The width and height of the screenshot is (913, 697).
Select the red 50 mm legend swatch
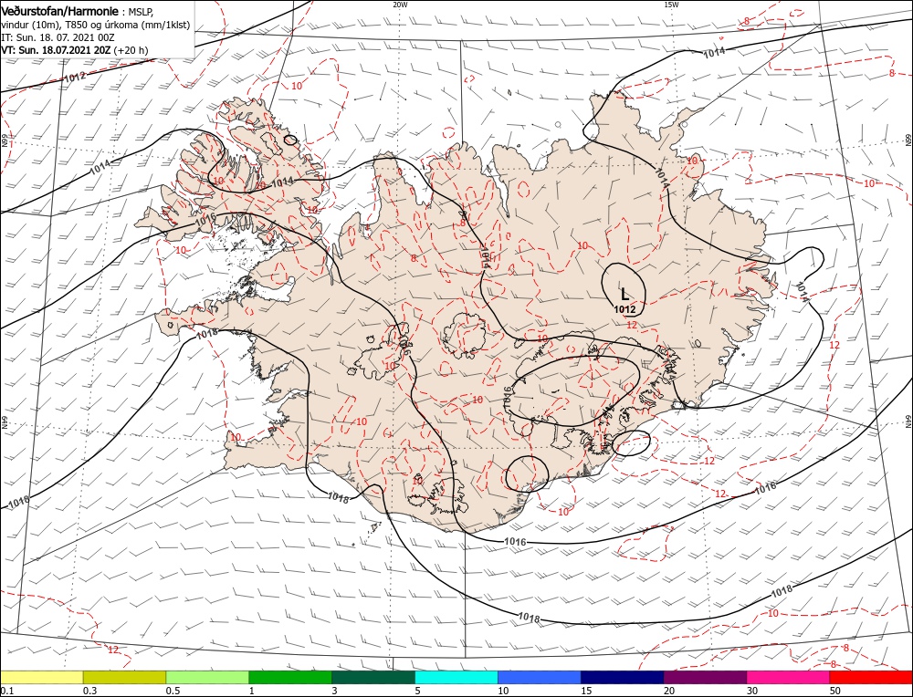871,677
